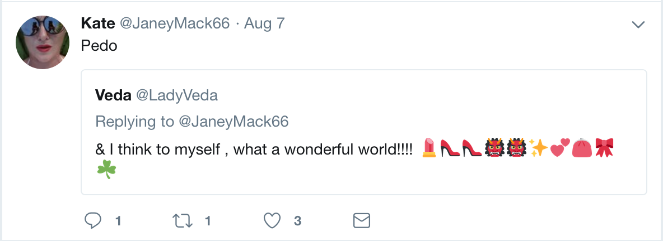Open the quoted tweet "what a wonderful world" text
663x241 pixels.
[x=255, y=149]
